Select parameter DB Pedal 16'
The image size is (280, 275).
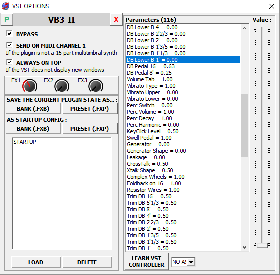coord(183,66)
